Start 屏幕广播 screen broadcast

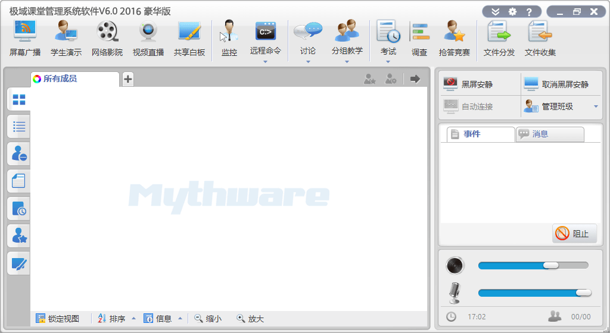click(25, 39)
